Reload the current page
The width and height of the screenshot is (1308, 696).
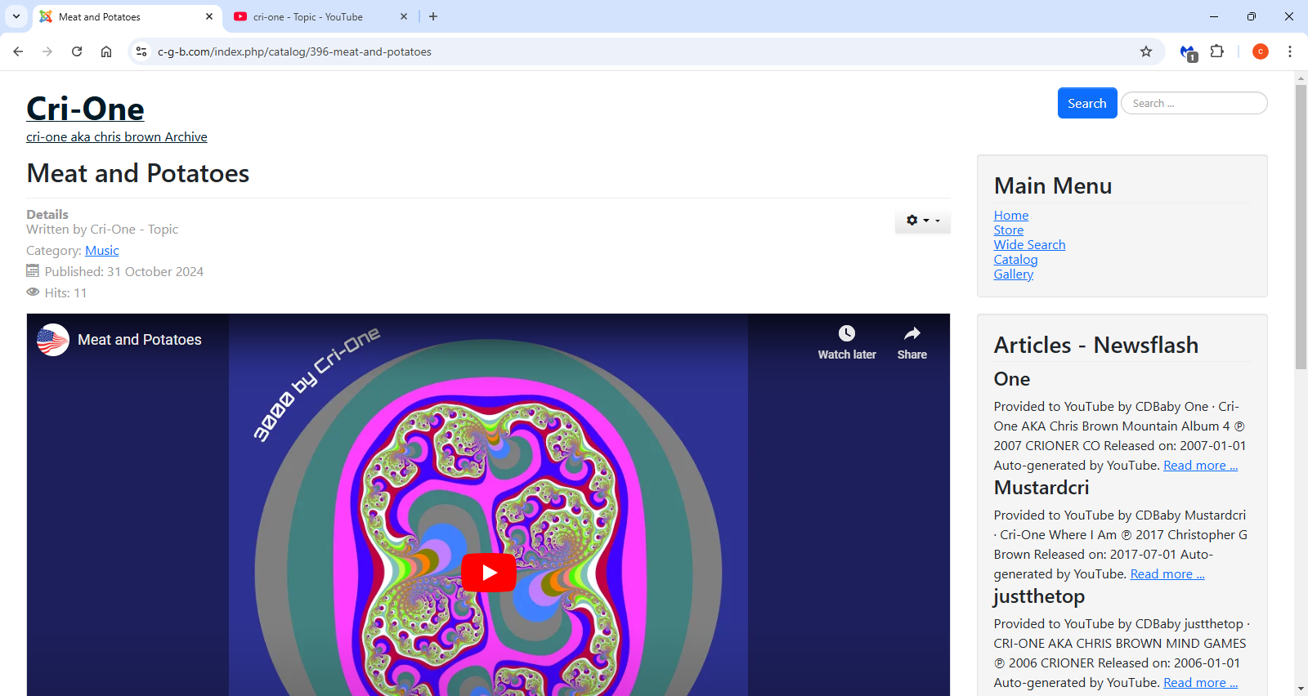[x=77, y=51]
